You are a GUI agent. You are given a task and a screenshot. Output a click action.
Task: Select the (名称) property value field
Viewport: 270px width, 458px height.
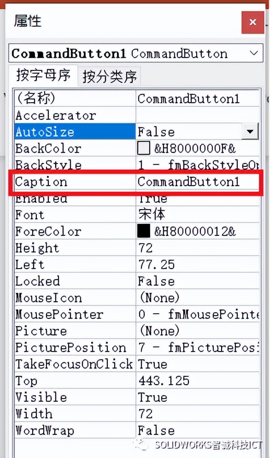(198, 99)
